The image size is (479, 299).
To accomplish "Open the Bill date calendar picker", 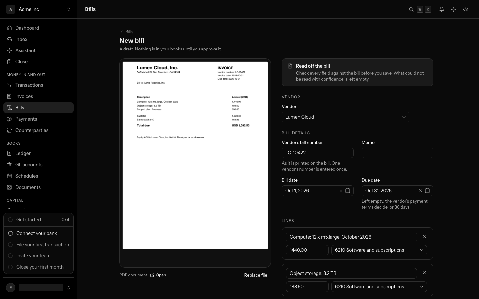I will [x=348, y=191].
